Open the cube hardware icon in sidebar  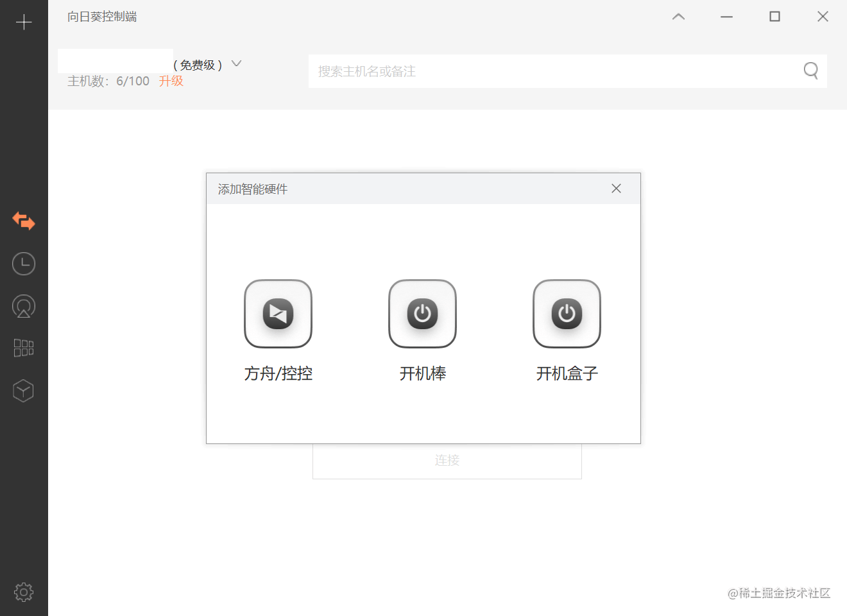[24, 391]
